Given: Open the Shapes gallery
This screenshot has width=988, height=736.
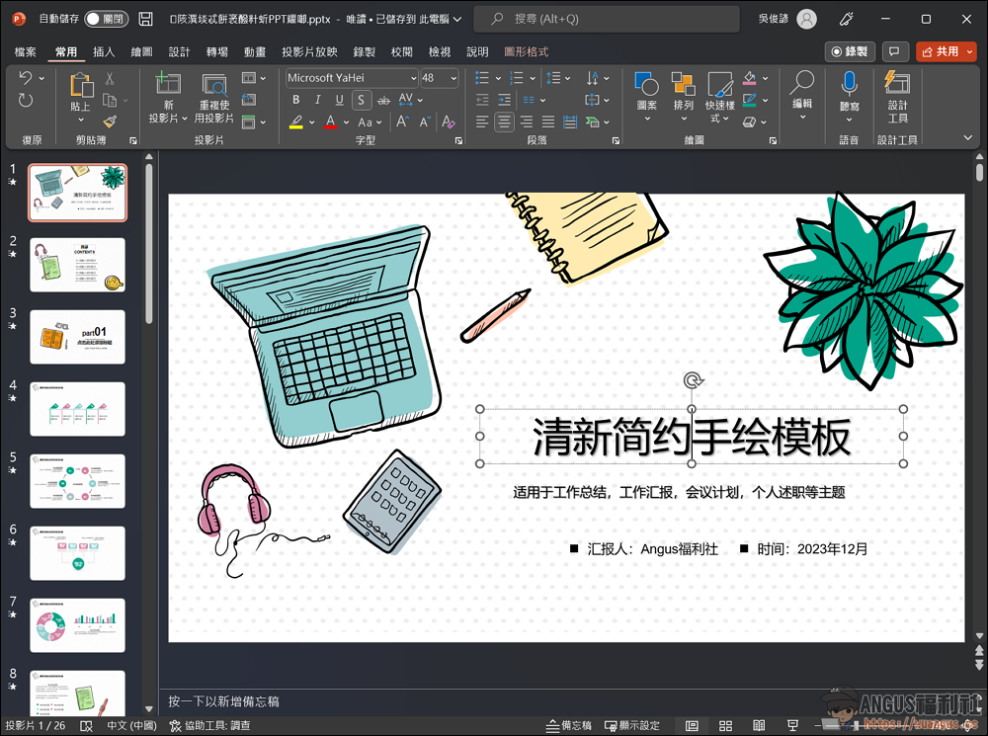Looking at the screenshot, I should point(646,97).
